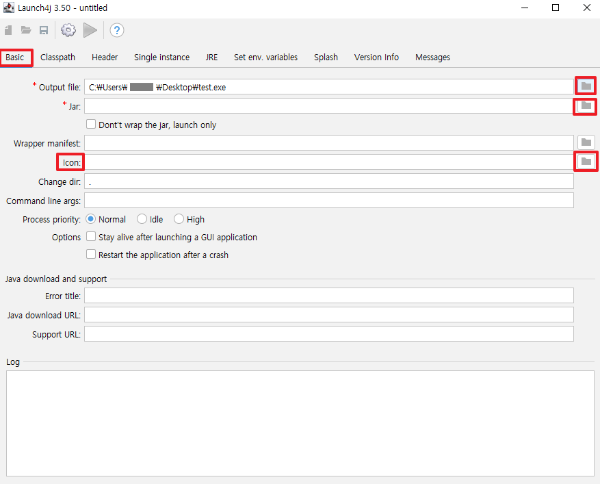This screenshot has height=484, width=600.
Task: Click the Icon path input field
Action: click(x=329, y=162)
